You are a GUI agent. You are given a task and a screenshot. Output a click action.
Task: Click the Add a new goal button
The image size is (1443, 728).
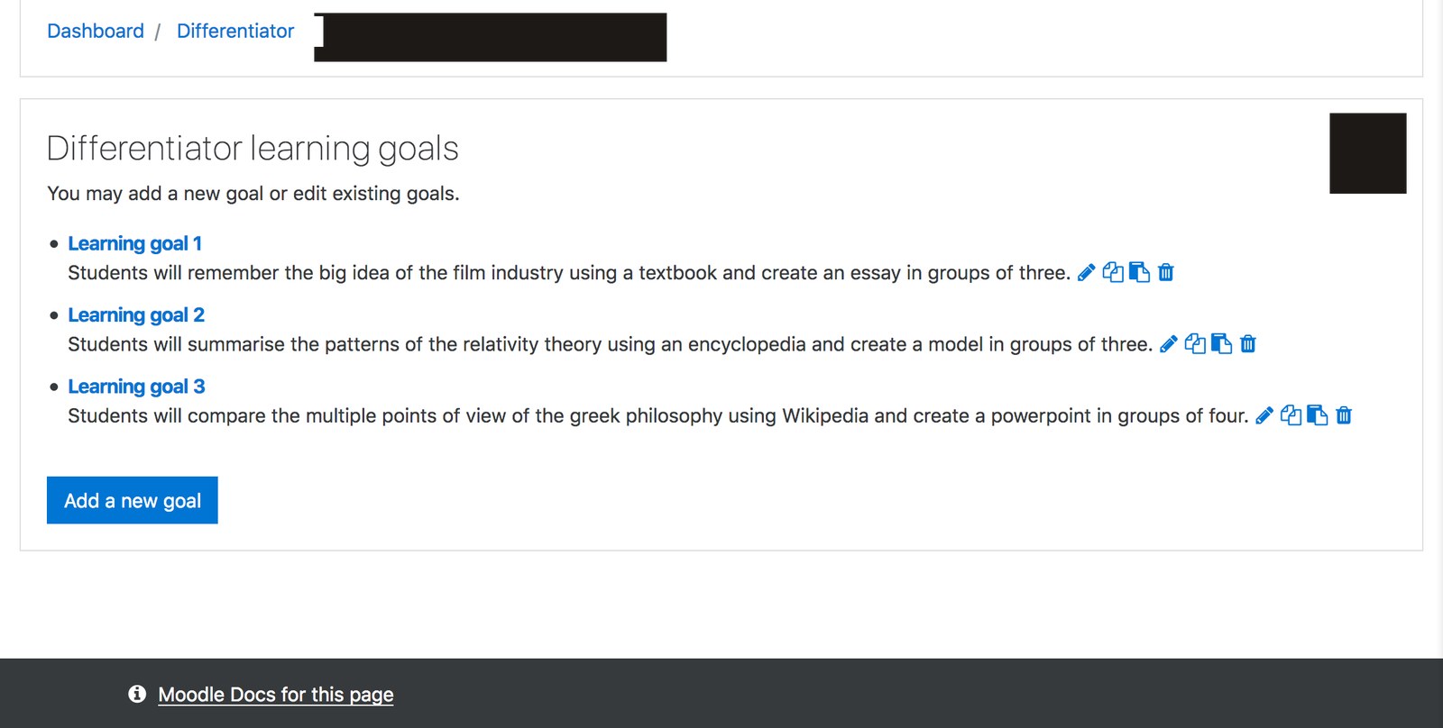pos(133,500)
